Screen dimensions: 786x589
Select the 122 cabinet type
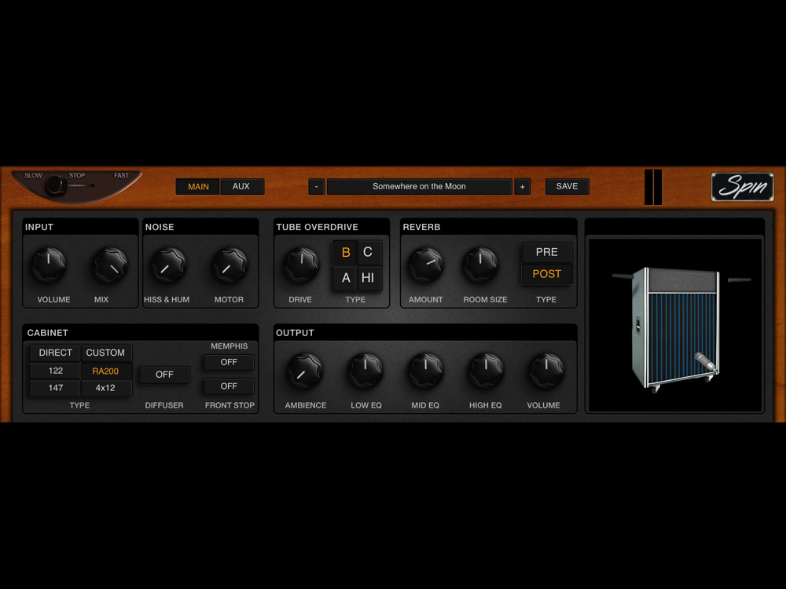(55, 371)
